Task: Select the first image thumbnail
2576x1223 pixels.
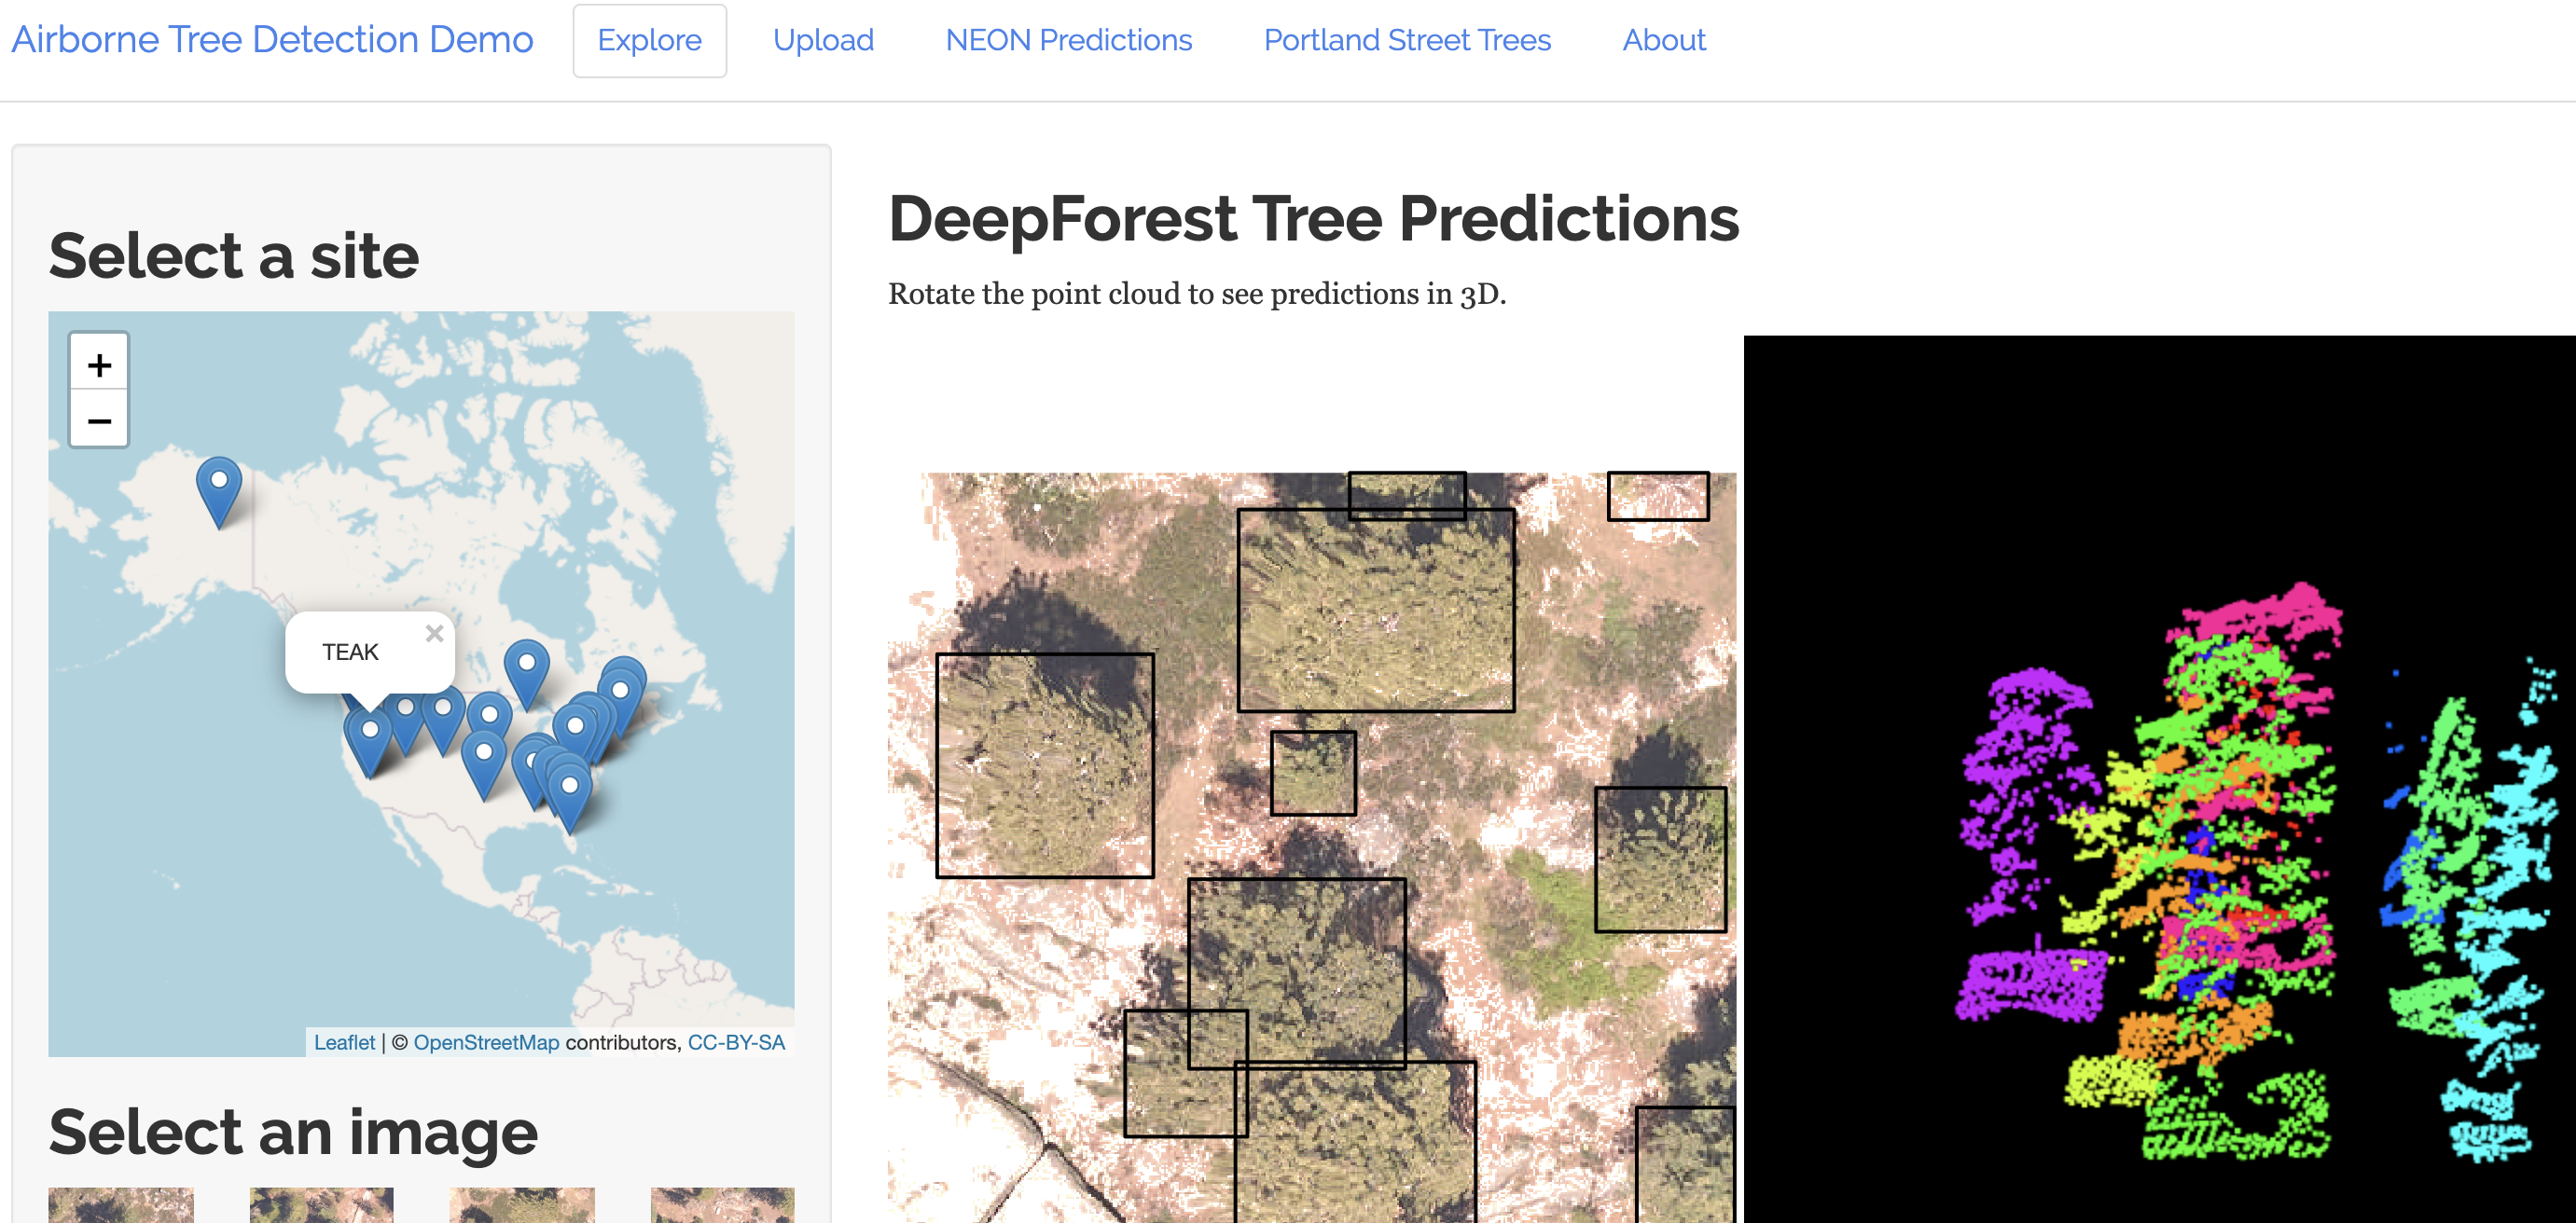Action: 120,1209
